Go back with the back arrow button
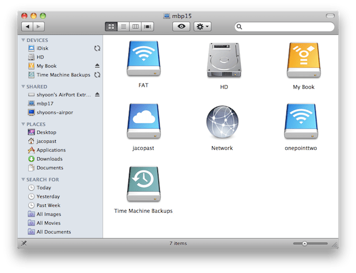The width and height of the screenshot is (356, 273). point(27,27)
